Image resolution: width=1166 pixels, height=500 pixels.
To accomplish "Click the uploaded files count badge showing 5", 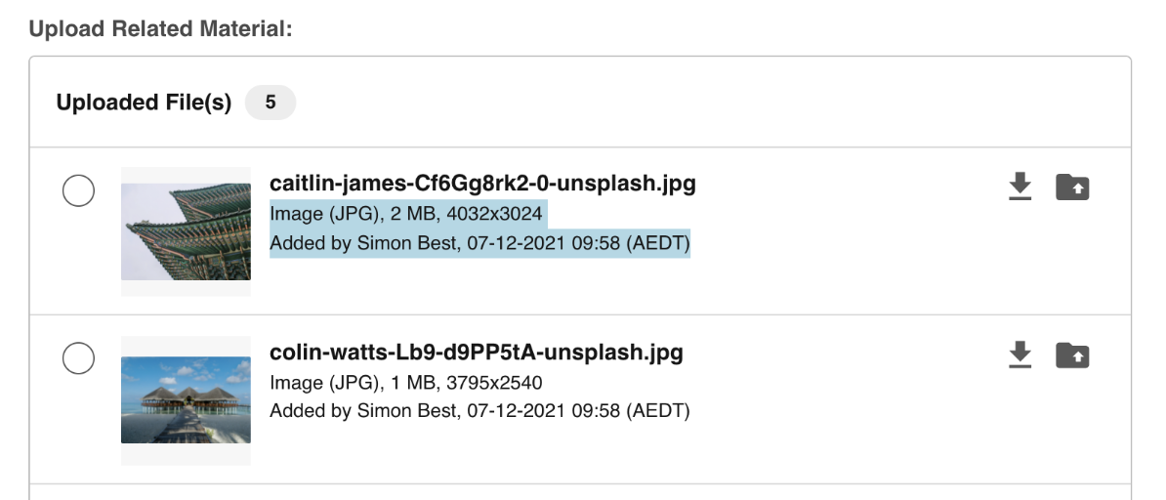I will click(271, 103).
